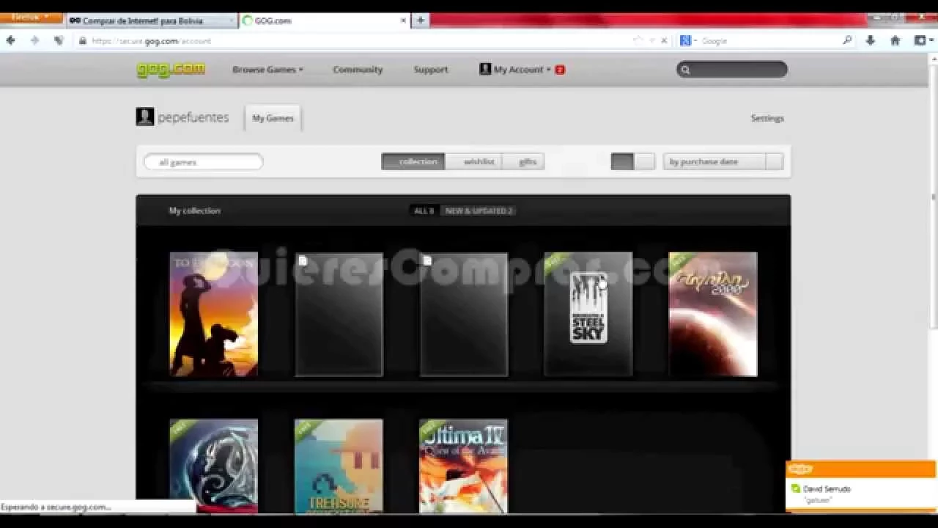This screenshot has width=938, height=528.
Task: Click the Firefox menu button
Action: (x=32, y=17)
